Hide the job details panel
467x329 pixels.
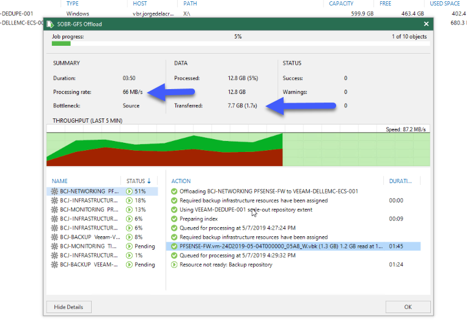click(x=68, y=307)
